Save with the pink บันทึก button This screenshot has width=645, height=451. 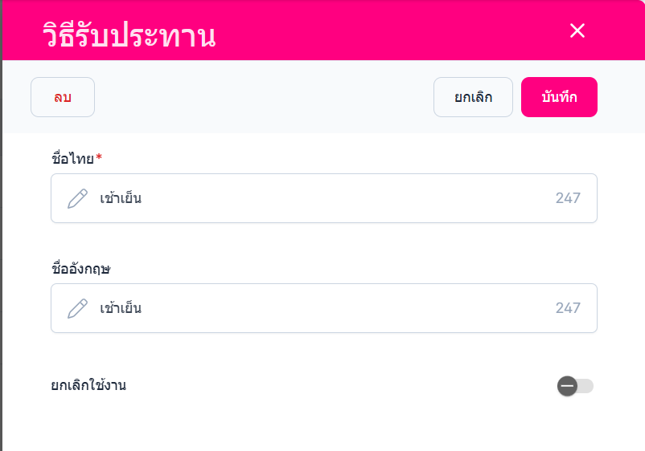(x=559, y=97)
